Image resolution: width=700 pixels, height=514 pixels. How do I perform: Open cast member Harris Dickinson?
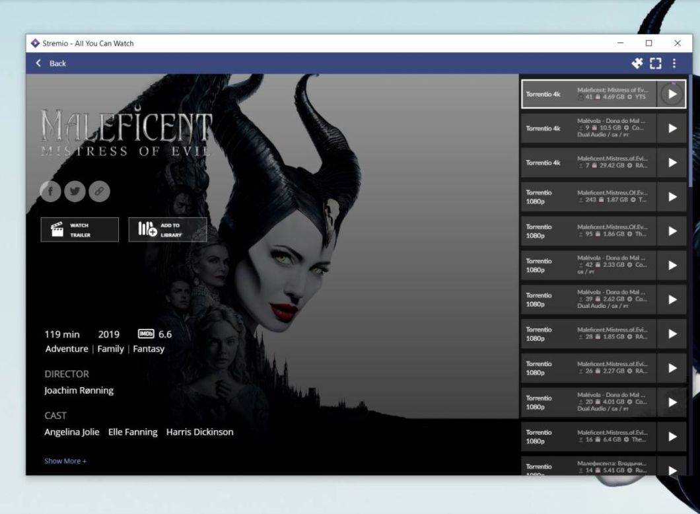pyautogui.click(x=199, y=432)
